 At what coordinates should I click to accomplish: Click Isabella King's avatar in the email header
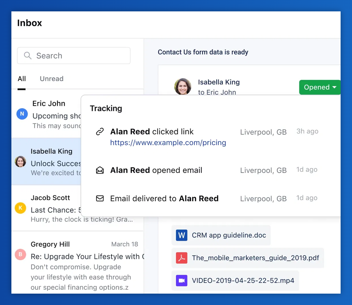[183, 86]
